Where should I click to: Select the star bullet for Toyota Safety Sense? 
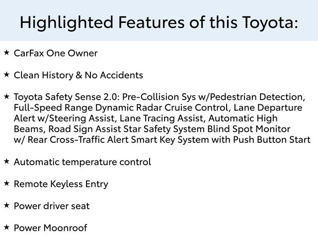6,95
